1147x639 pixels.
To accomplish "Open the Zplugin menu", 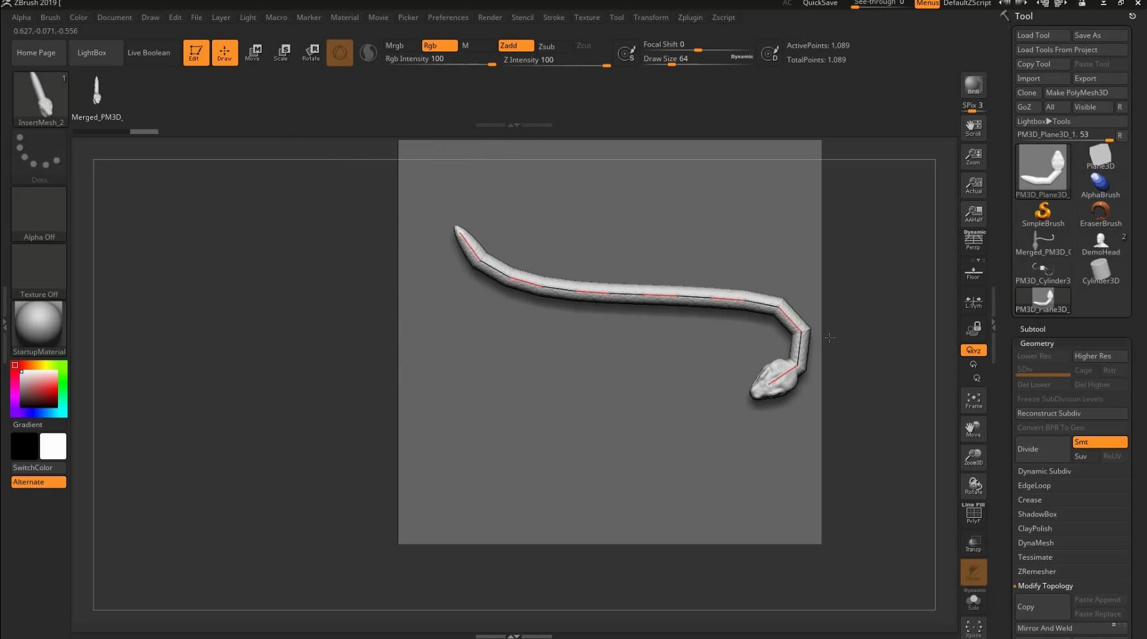I will tap(690, 17).
